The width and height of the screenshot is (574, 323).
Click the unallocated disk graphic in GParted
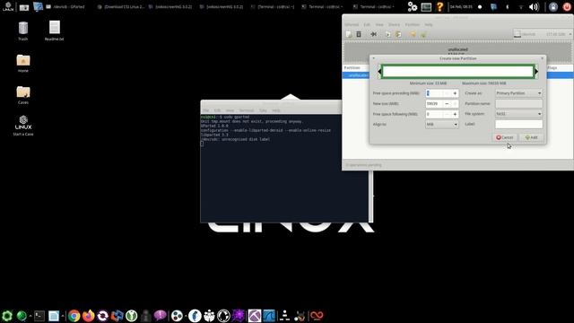pyautogui.click(x=457, y=52)
